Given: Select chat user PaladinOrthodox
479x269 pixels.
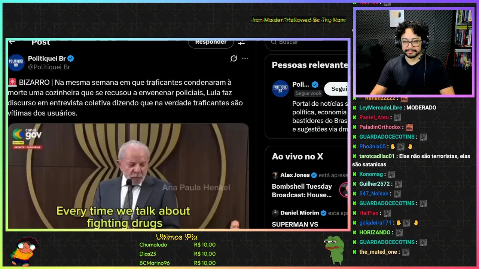Looking at the screenshot, I should (380, 127).
